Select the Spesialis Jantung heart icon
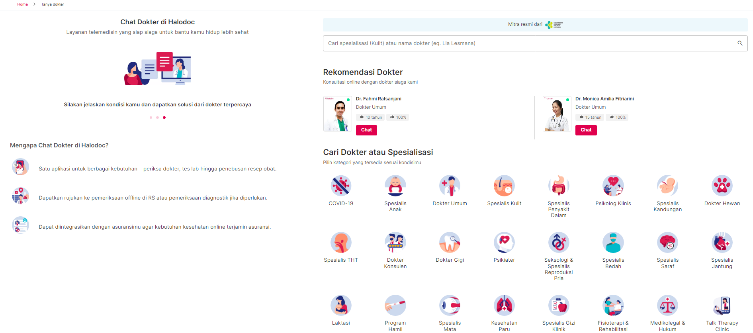The height and width of the screenshot is (333, 753). point(722,242)
